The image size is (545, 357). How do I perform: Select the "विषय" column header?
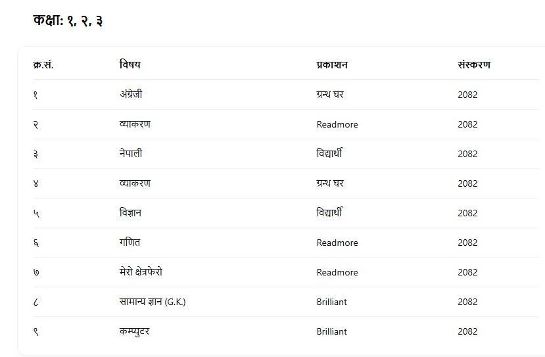pyautogui.click(x=130, y=65)
